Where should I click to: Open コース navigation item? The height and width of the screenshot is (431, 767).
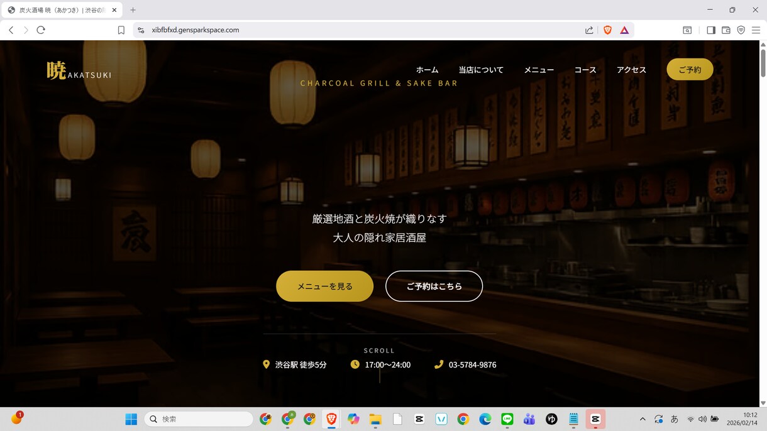tap(585, 70)
